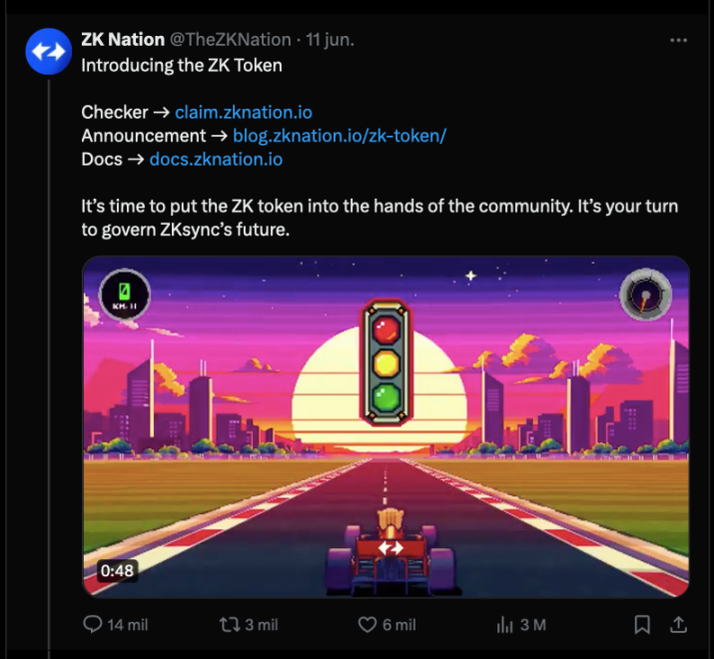Visit the docs.zknation.io link
The image size is (714, 659).
216,159
